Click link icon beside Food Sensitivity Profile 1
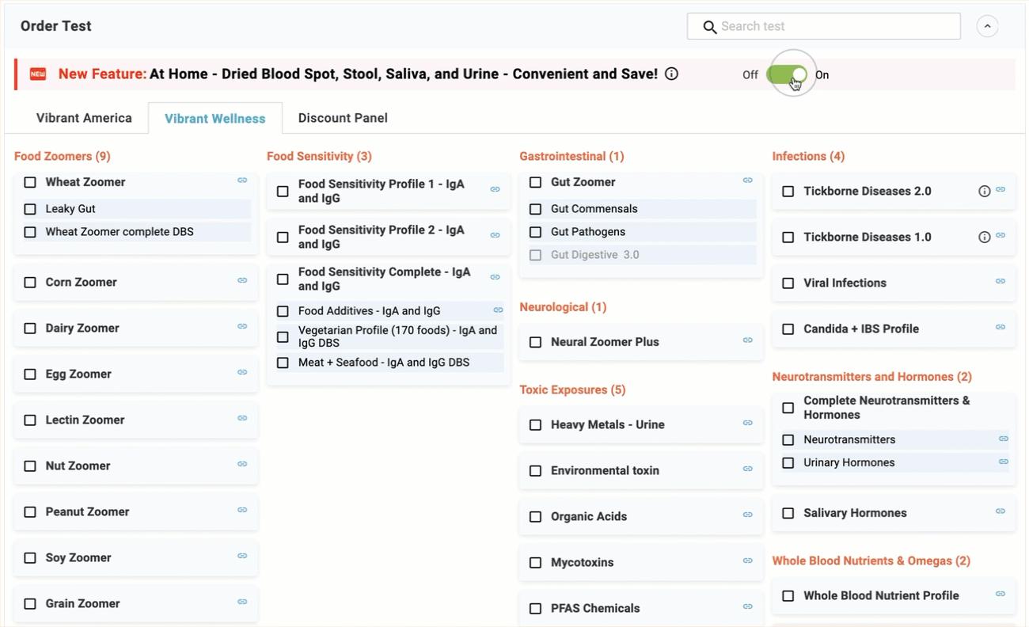This screenshot has height=627, width=1029. pos(496,189)
